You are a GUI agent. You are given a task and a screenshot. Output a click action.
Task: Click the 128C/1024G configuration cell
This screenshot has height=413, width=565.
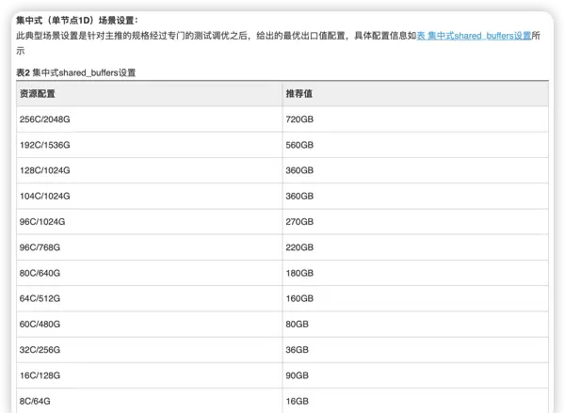(45, 170)
